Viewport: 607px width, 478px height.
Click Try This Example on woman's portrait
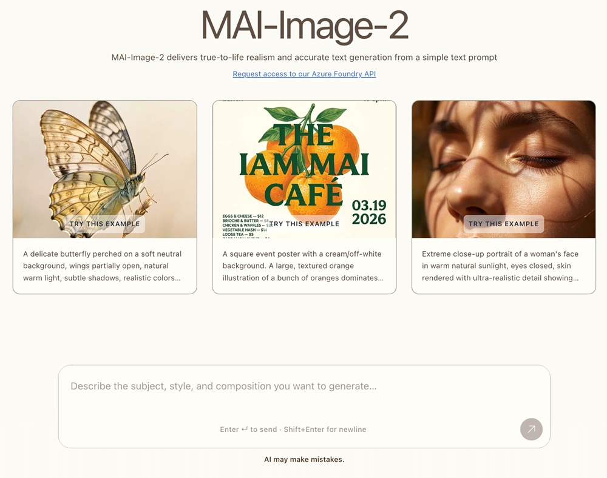pyautogui.click(x=503, y=224)
